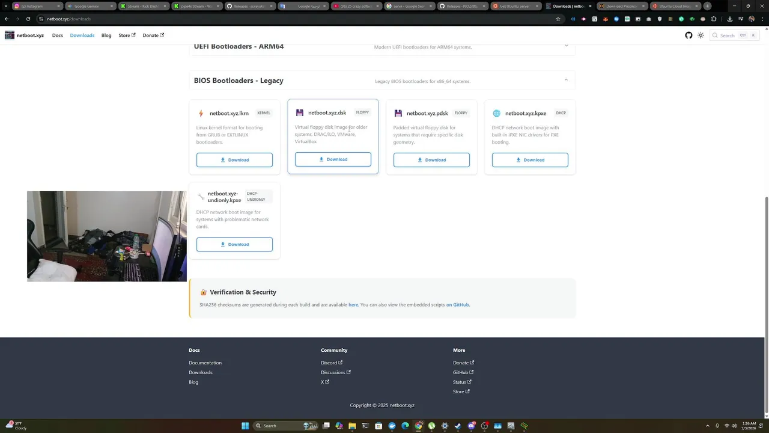Image resolution: width=769 pixels, height=433 pixels.
Task: Open footer Store link
Action: tap(461, 392)
